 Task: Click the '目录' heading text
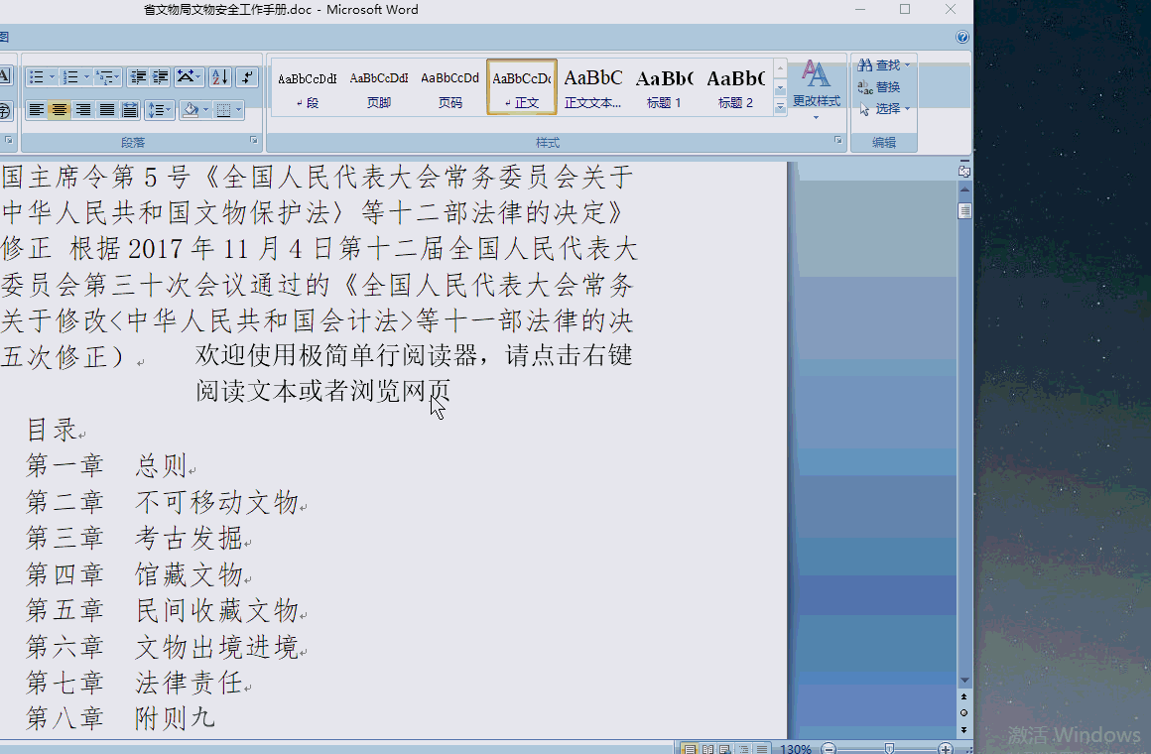coord(53,430)
